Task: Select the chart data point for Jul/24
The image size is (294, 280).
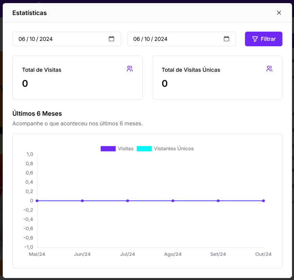Action: tap(128, 201)
